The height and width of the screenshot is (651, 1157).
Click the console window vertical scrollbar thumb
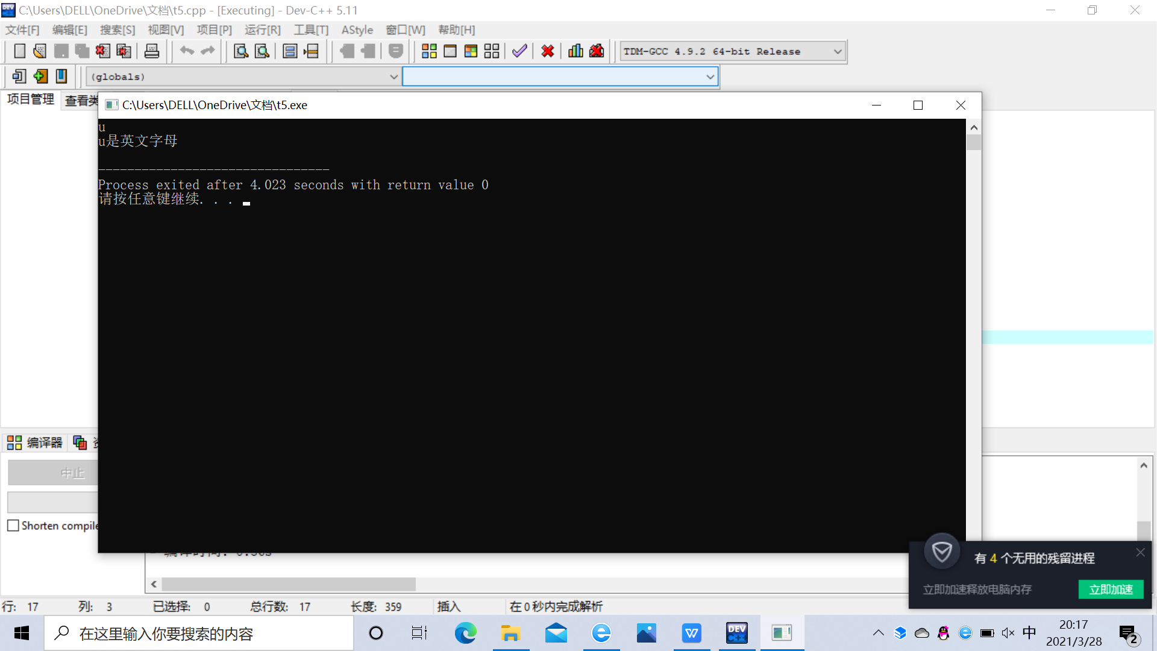tap(974, 143)
